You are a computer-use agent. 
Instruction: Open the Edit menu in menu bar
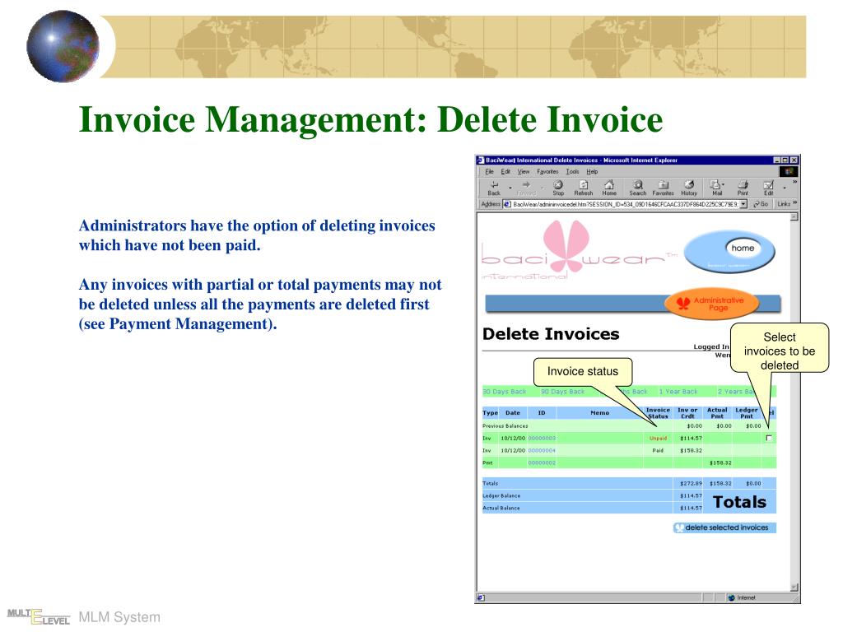click(x=505, y=172)
